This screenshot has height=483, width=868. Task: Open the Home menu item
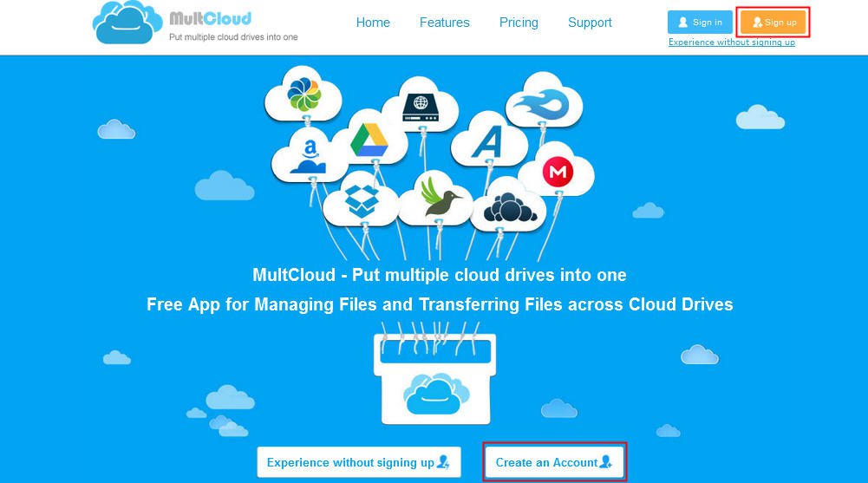point(373,23)
